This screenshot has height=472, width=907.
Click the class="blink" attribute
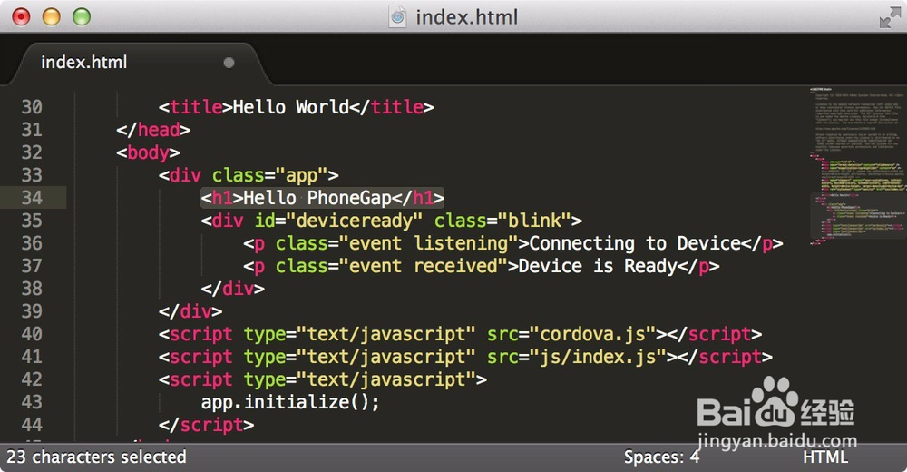point(502,221)
